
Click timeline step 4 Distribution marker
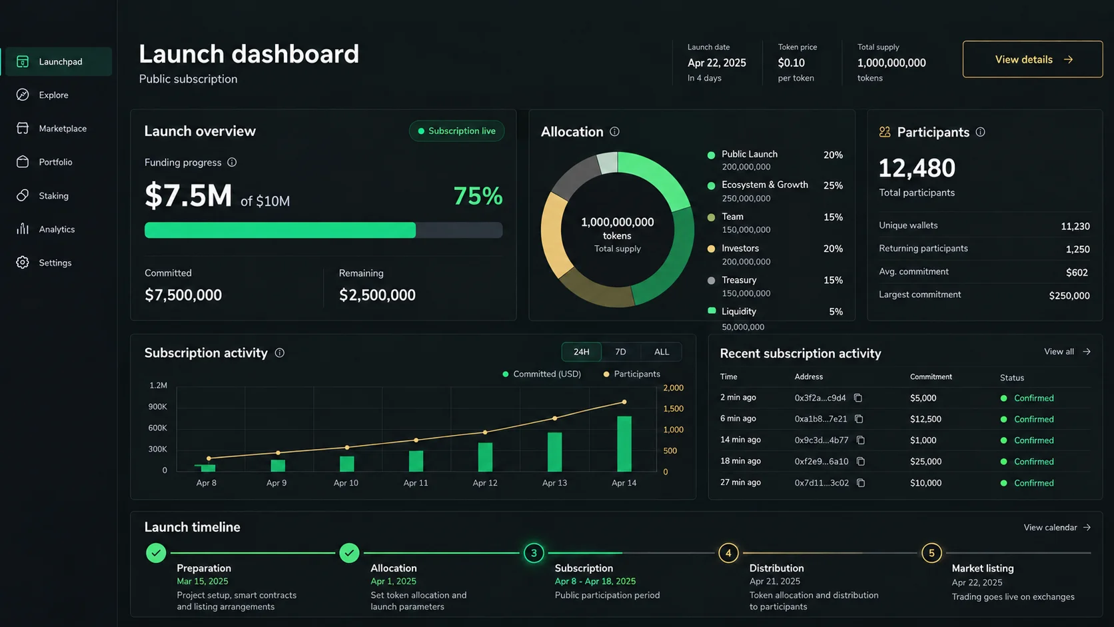[728, 553]
